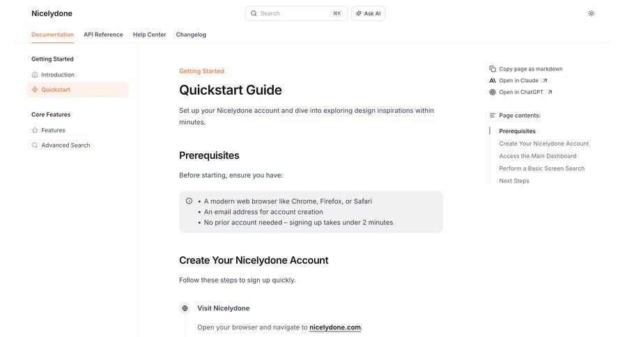Viewport: 627px width, 337px height.
Task: Go to Next Steps in page contents
Action: tap(514, 181)
